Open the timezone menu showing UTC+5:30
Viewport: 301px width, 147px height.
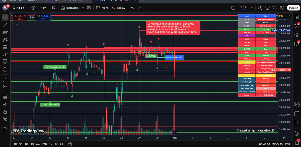tap(271, 144)
